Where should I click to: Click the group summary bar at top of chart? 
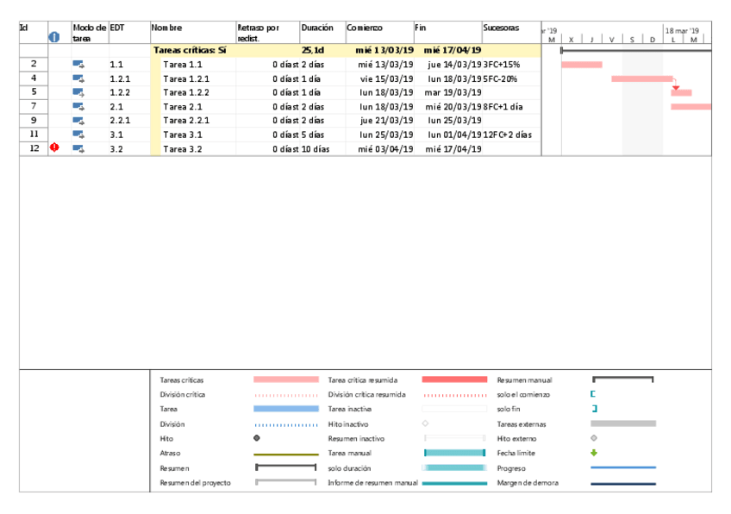click(x=636, y=50)
